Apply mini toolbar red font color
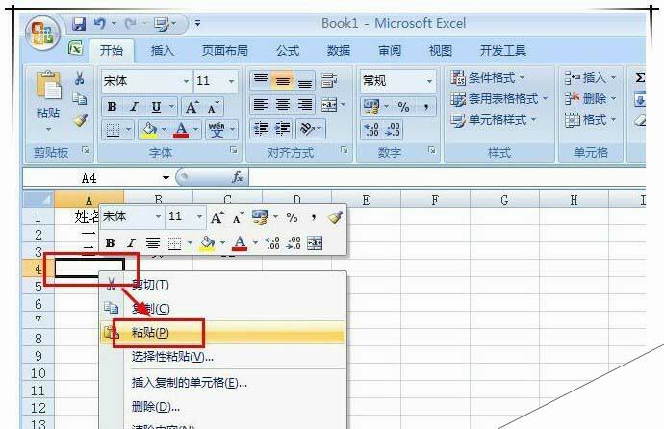This screenshot has width=664, height=429. click(240, 242)
